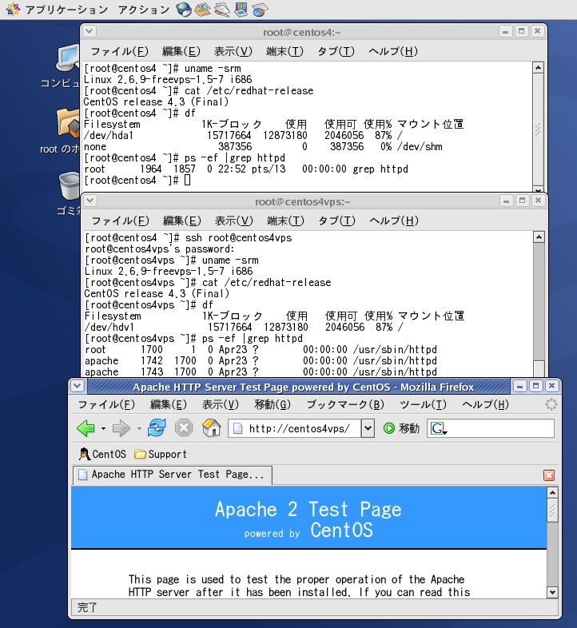577x628 pixels.
Task: Minimize the root@centos4vps terminal window
Action: click(x=506, y=201)
